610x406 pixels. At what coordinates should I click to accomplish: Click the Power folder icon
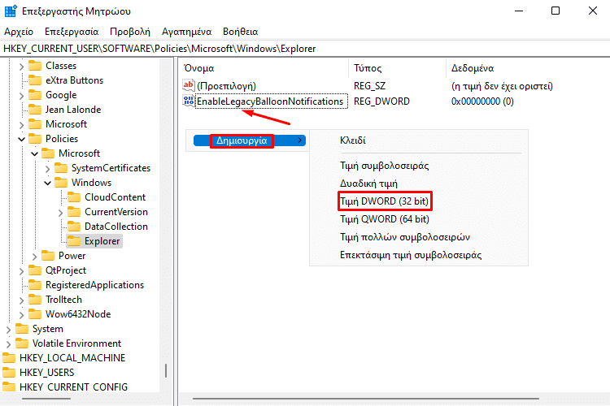48,256
